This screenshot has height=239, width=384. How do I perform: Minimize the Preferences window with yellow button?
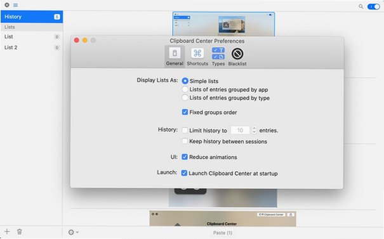[85, 40]
